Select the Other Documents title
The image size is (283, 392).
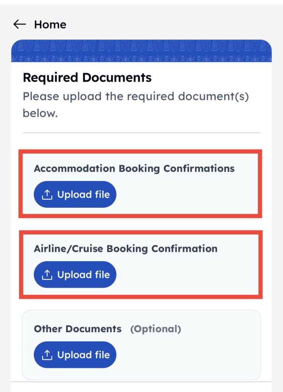tap(78, 329)
